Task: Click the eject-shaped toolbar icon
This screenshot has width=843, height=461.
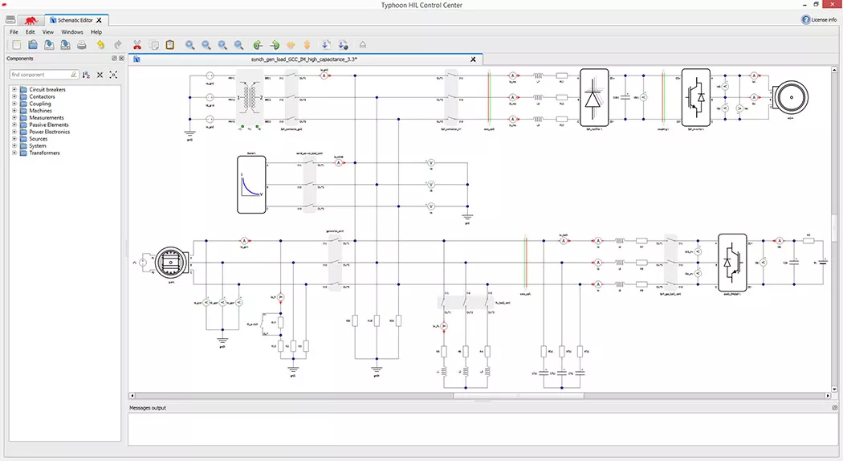Action: pyautogui.click(x=363, y=45)
